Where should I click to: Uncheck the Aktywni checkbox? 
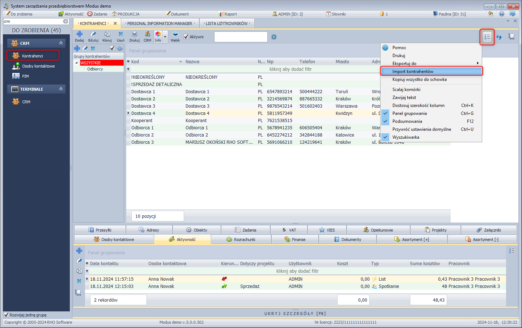[x=186, y=37]
